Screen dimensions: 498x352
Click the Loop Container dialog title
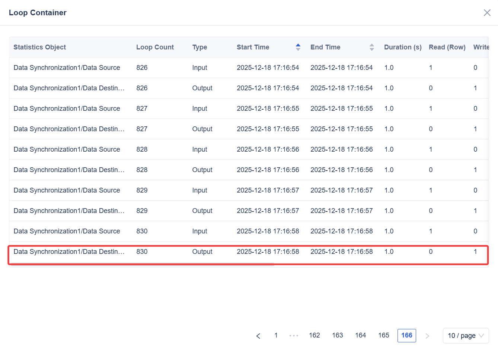click(38, 13)
